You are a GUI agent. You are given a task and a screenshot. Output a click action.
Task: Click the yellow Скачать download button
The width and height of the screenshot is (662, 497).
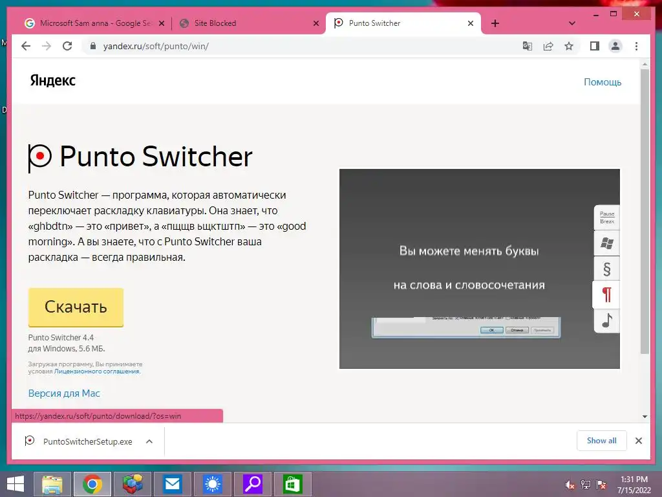click(76, 307)
